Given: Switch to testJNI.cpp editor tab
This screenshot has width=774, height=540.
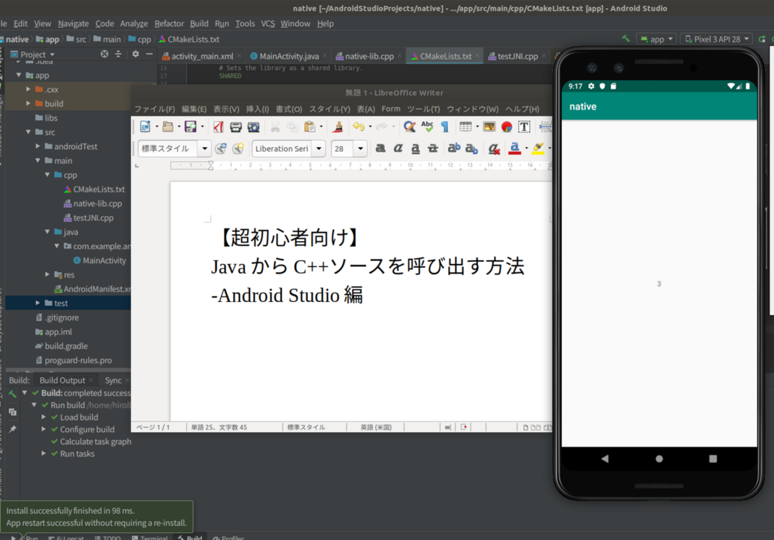Looking at the screenshot, I should [517, 56].
